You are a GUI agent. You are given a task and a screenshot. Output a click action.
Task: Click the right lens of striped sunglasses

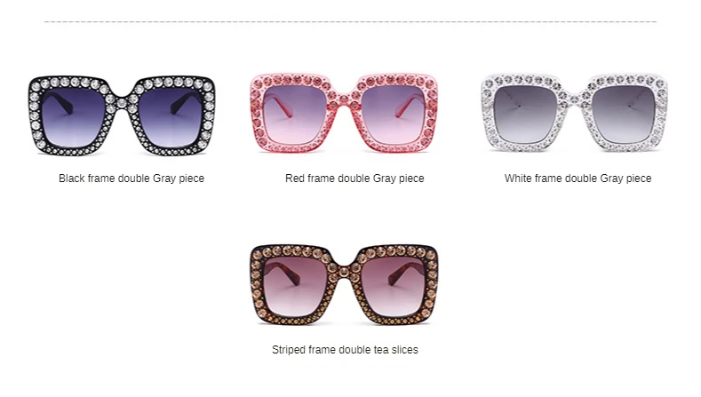point(393,286)
